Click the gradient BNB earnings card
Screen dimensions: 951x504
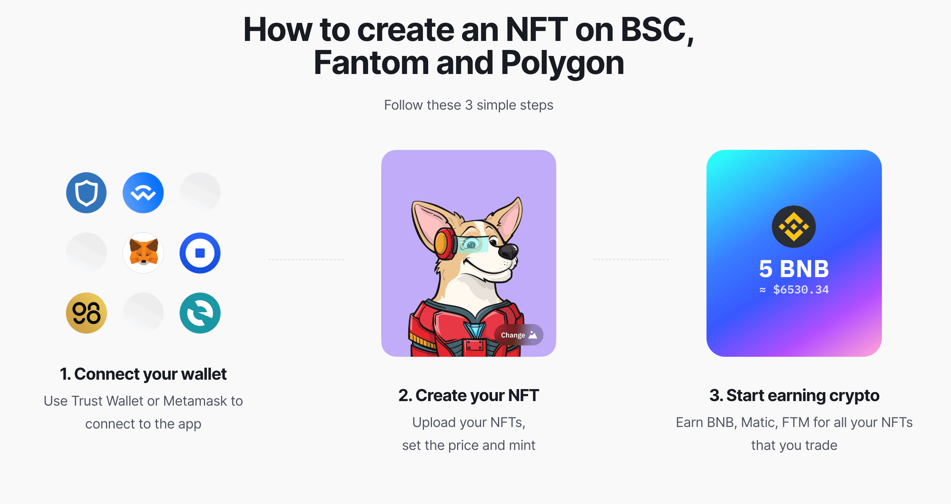coord(794,253)
